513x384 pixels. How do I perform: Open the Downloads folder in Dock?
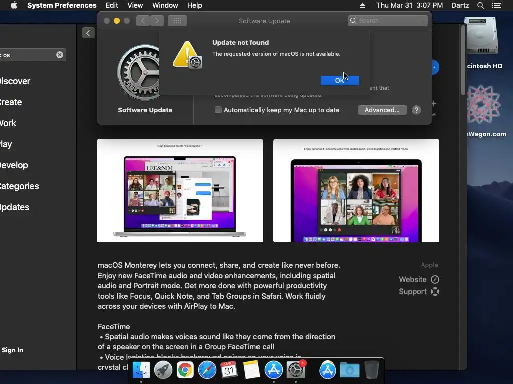pos(349,370)
